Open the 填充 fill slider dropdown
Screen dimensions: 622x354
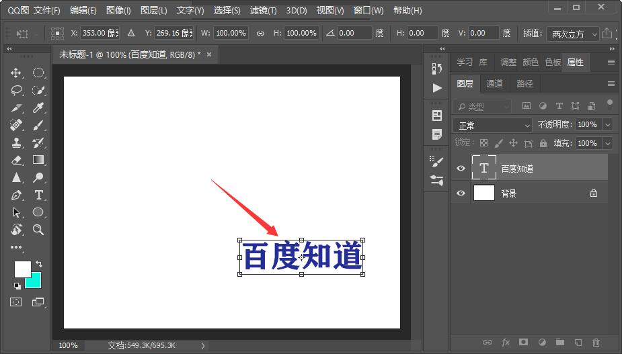[608, 143]
